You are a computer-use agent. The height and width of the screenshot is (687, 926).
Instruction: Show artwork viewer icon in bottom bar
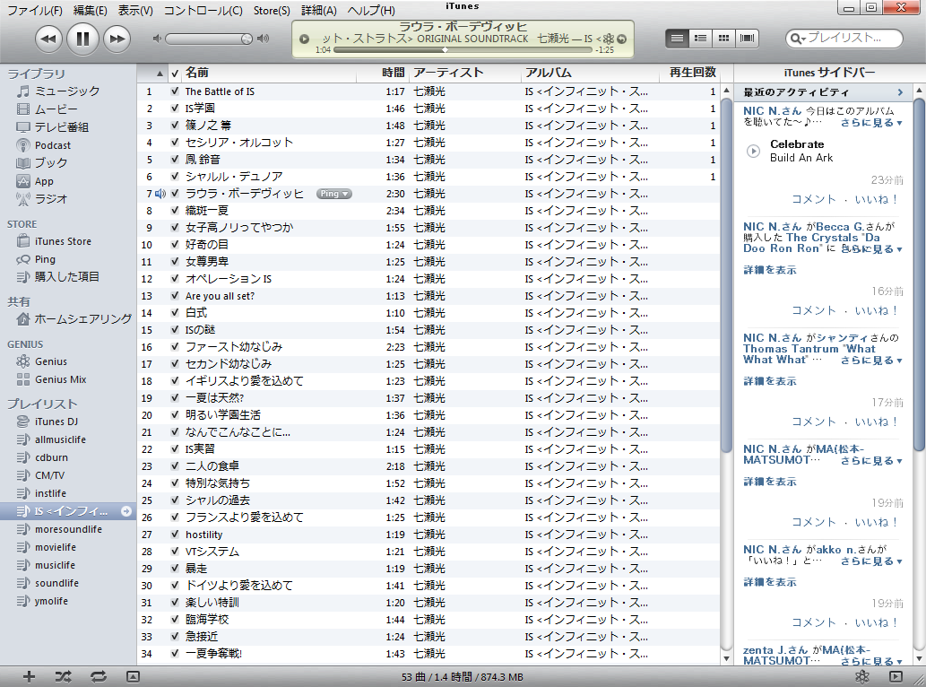coord(133,677)
